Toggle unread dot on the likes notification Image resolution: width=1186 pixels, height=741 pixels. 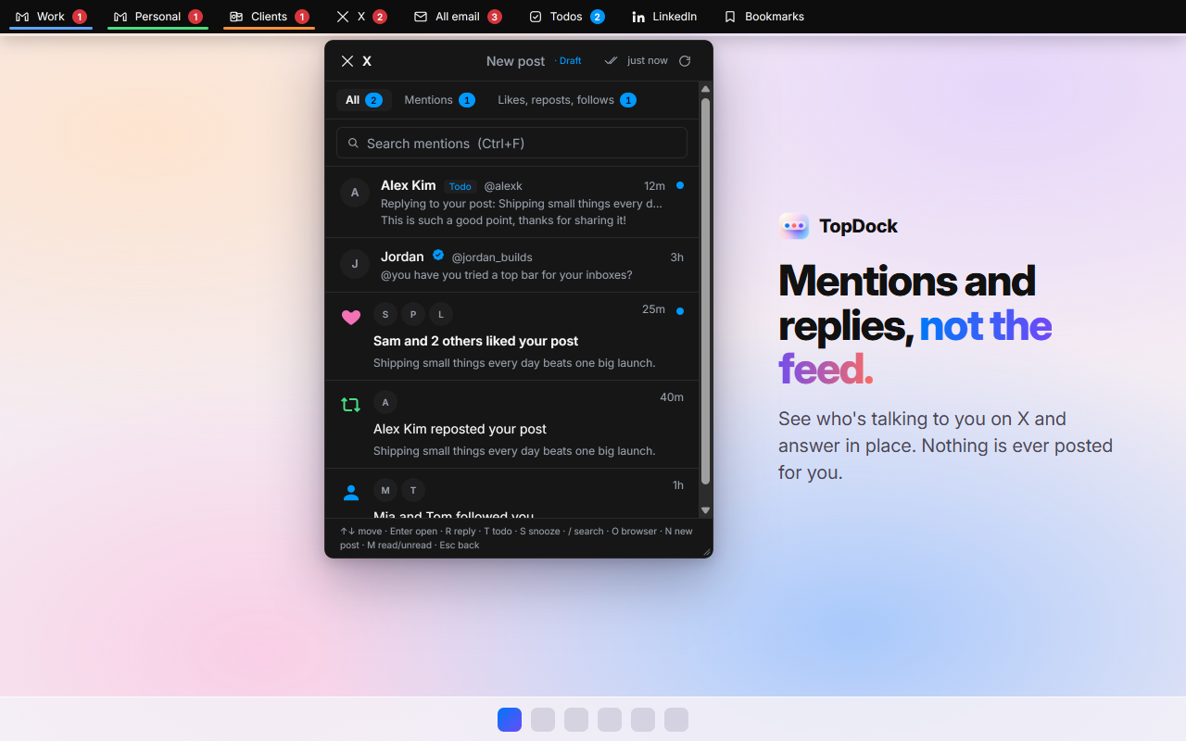(680, 311)
